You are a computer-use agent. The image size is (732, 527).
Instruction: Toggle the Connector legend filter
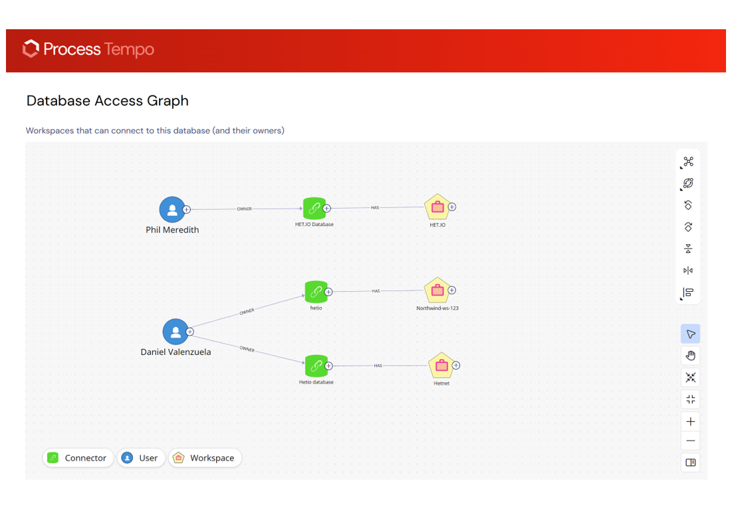(78, 458)
